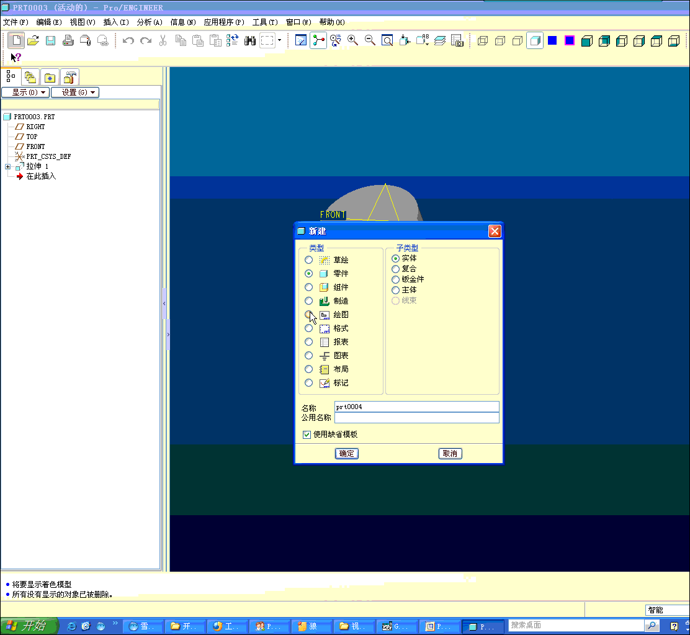Open the 文件(F) menu

pos(16,22)
